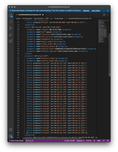
Task: Open notifications bell in status bar
Action: point(108,141)
